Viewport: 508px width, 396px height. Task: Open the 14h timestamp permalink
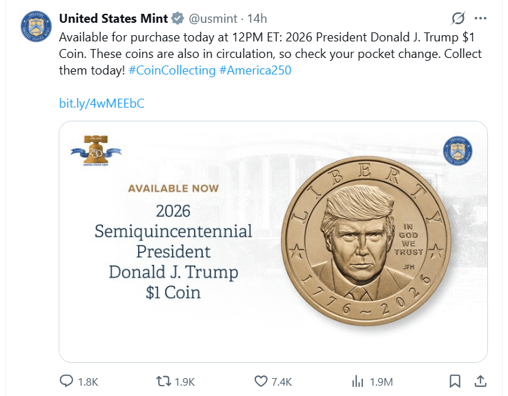click(257, 19)
